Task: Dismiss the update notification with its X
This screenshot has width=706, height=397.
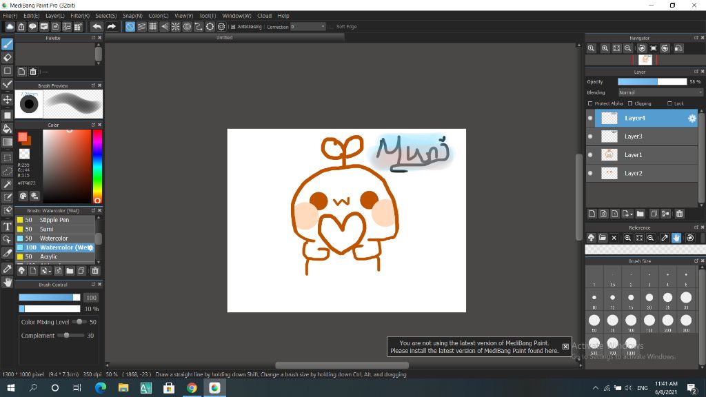Action: 565,347
